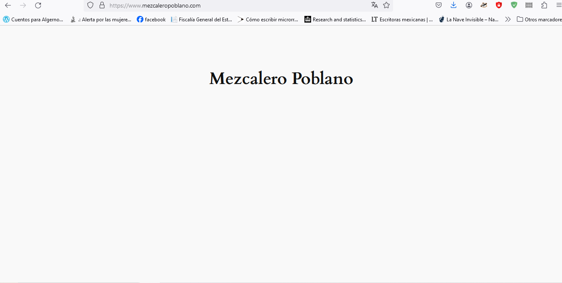Open Cuentos para Algerno... bookmark
This screenshot has width=562, height=283.
[33, 19]
